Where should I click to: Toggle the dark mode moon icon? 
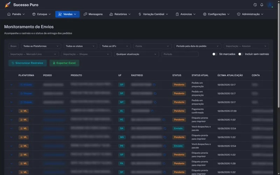[255, 5]
